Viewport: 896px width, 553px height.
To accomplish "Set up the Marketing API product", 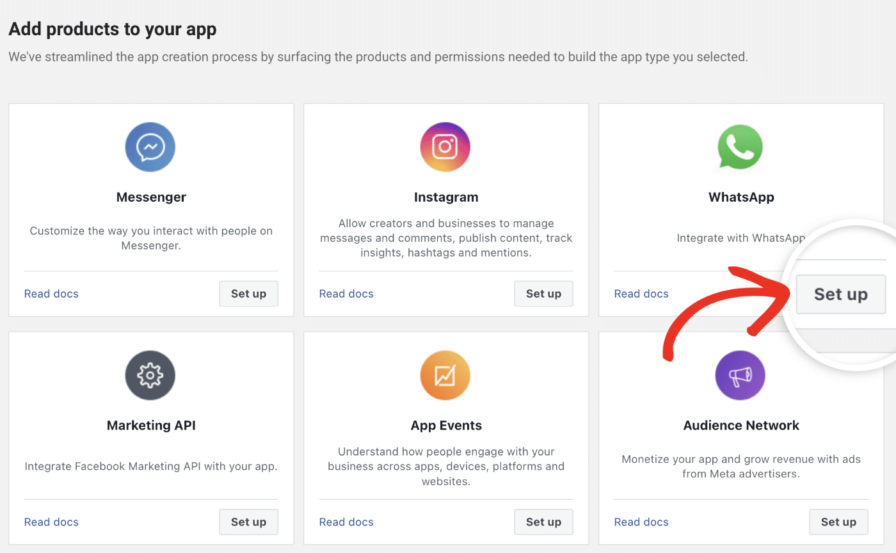I will (248, 522).
